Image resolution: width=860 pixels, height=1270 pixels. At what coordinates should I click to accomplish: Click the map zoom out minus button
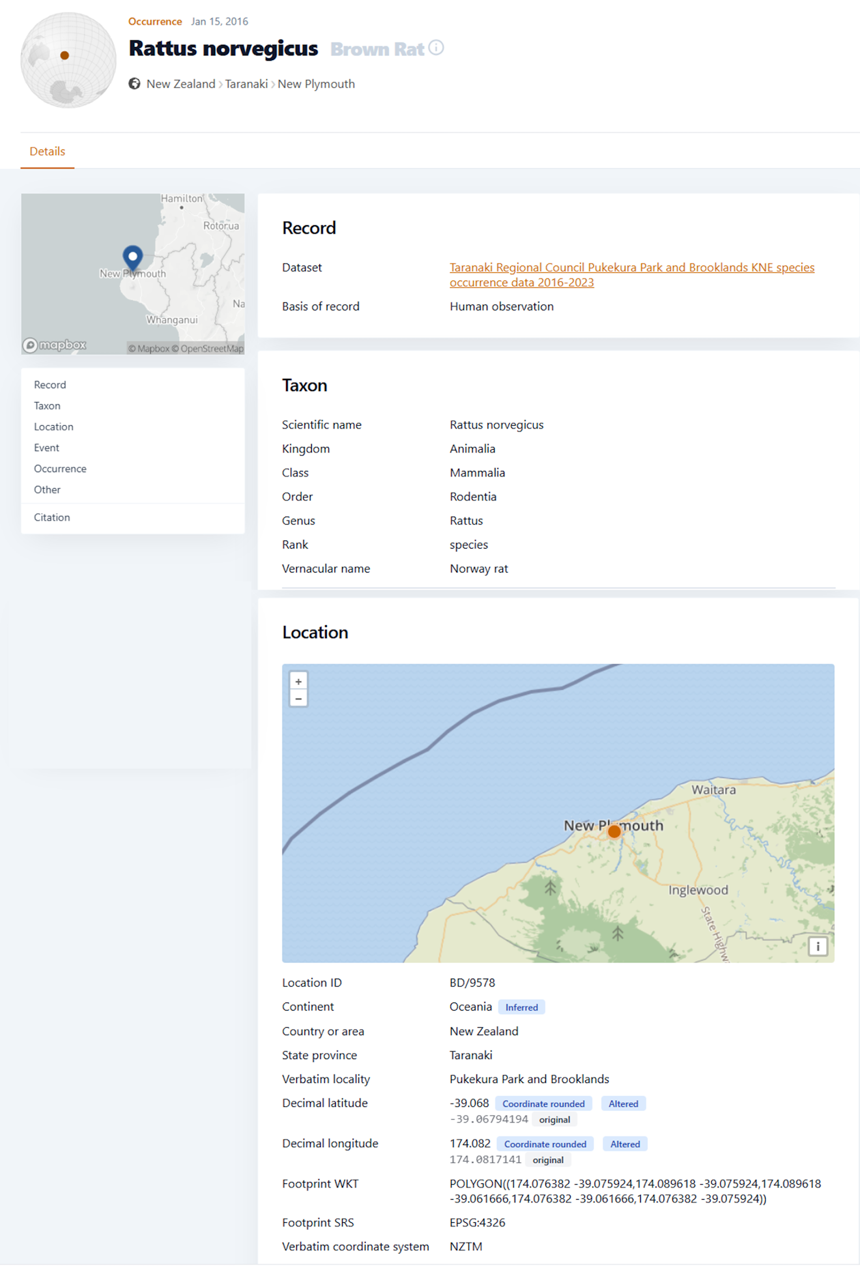298,699
